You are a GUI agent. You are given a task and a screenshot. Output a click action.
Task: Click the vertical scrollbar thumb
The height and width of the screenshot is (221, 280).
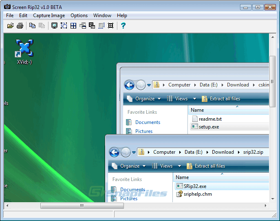[273, 82]
